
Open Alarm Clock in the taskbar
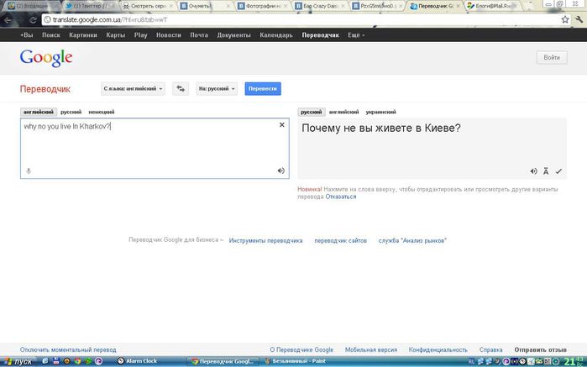tap(137, 361)
